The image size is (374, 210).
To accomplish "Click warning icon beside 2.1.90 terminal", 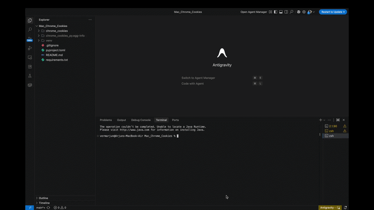I will click(x=345, y=126).
